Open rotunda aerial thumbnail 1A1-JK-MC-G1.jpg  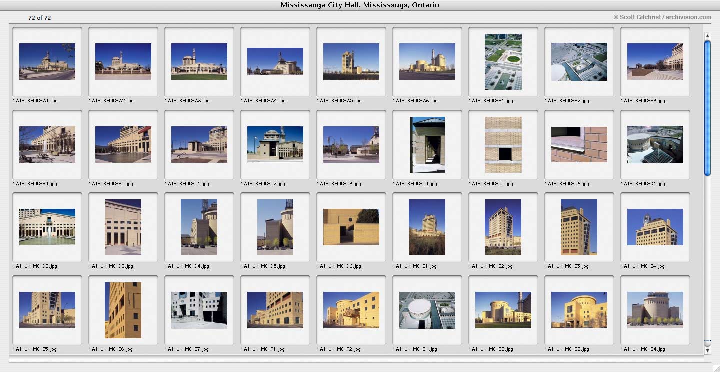[x=427, y=310]
